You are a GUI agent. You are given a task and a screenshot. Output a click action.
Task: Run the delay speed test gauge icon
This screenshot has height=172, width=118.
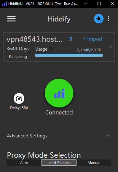tap(19, 98)
